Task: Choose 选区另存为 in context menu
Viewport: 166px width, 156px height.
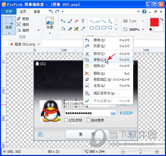Action: click(x=108, y=93)
